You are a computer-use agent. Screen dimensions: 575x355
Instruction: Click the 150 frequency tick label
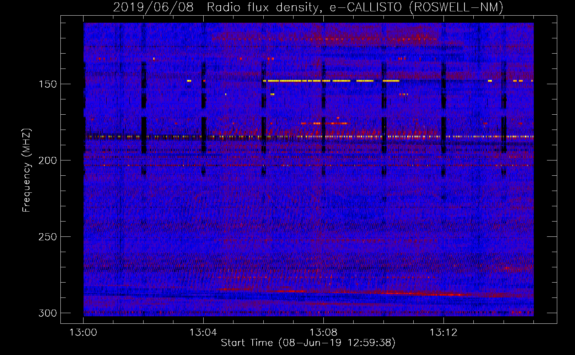coord(47,84)
